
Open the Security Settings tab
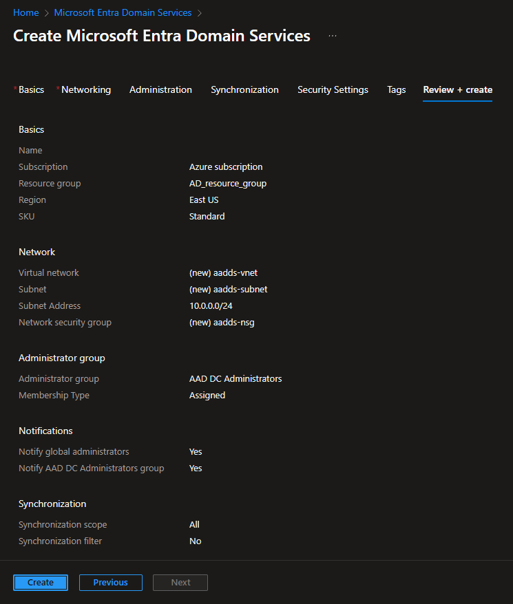(333, 89)
